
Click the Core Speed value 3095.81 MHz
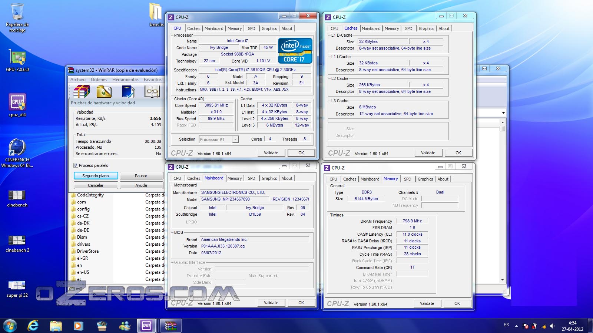coord(216,105)
